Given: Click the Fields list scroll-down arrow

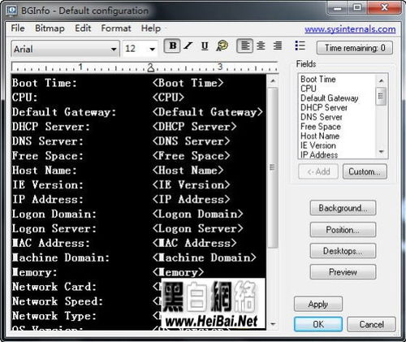Looking at the screenshot, I should [x=382, y=152].
